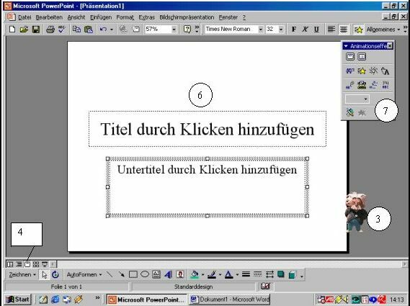Toggle the animation effects toolbar star button
Screen dimensions: 410x306
click(359, 30)
